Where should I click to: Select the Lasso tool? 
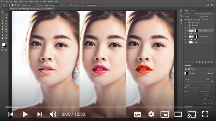(x=2, y=15)
